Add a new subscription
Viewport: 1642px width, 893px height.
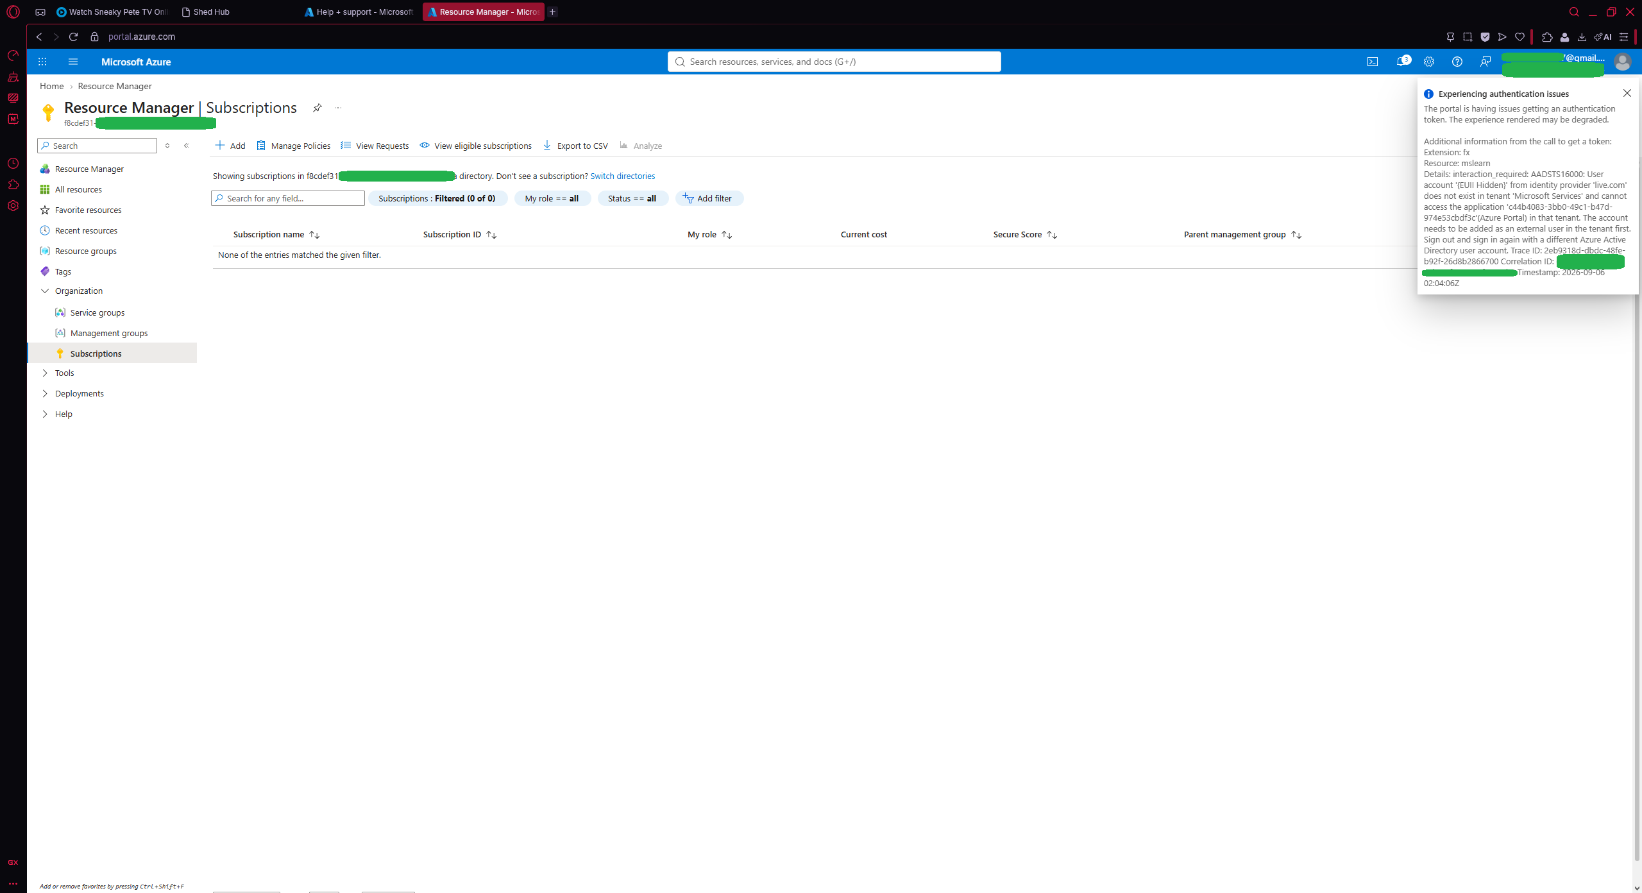[x=230, y=146]
